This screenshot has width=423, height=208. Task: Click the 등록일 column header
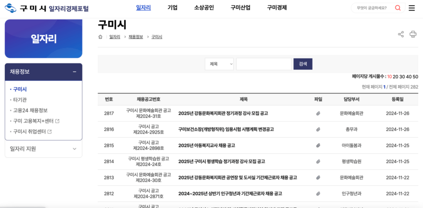pos(398,99)
